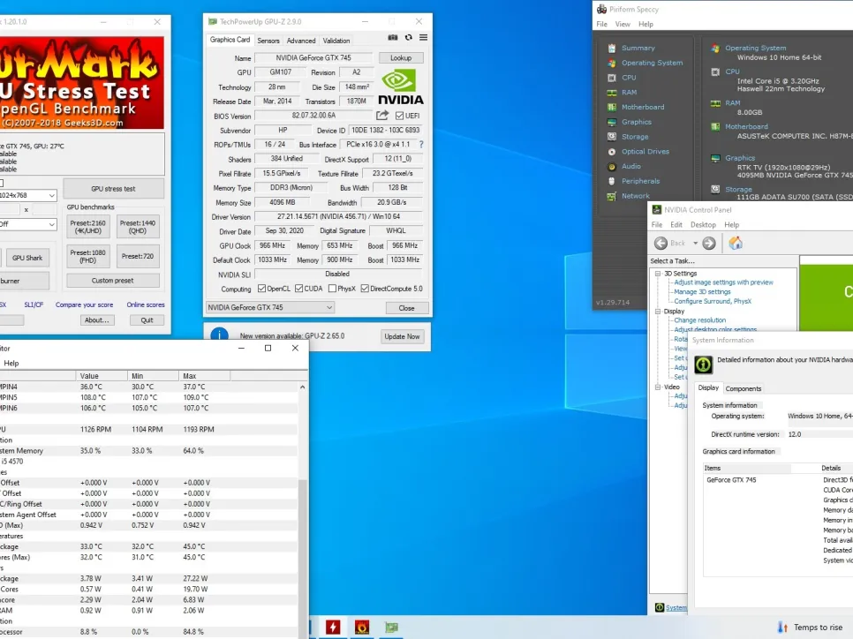Toggle the UEFI checkbox in GPU-Z

coord(400,116)
